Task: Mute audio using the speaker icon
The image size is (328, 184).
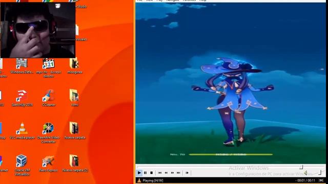Action: pyautogui.click(x=306, y=173)
